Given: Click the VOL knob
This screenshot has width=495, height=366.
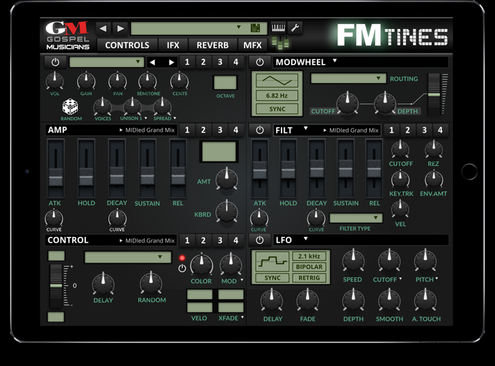Looking at the screenshot, I should pos(55,81).
